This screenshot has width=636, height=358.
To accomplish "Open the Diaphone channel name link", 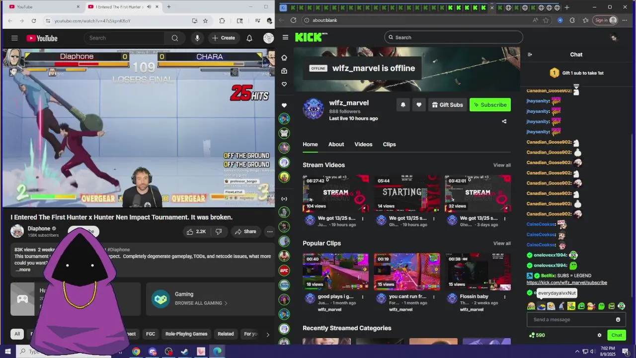I will (x=39, y=229).
